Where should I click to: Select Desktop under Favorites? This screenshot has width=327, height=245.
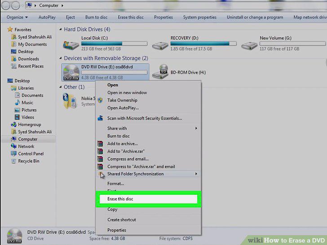pos(26,52)
